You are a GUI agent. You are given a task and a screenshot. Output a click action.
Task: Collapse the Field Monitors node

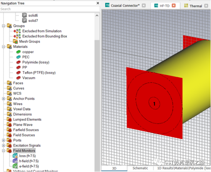pos(3,150)
